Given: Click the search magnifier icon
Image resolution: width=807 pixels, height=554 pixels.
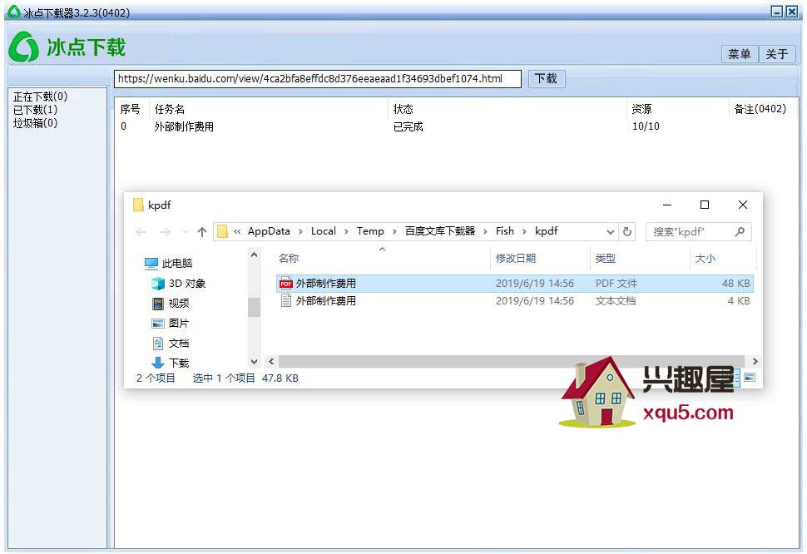Looking at the screenshot, I should (x=740, y=232).
